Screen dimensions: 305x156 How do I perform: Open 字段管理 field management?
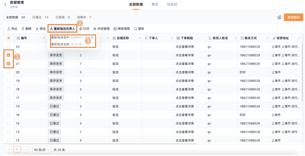coord(102,29)
